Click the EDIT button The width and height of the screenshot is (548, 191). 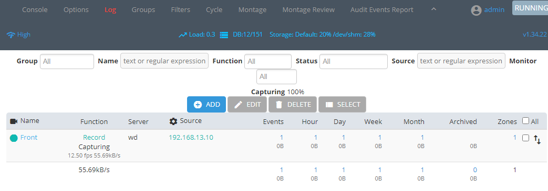247,104
